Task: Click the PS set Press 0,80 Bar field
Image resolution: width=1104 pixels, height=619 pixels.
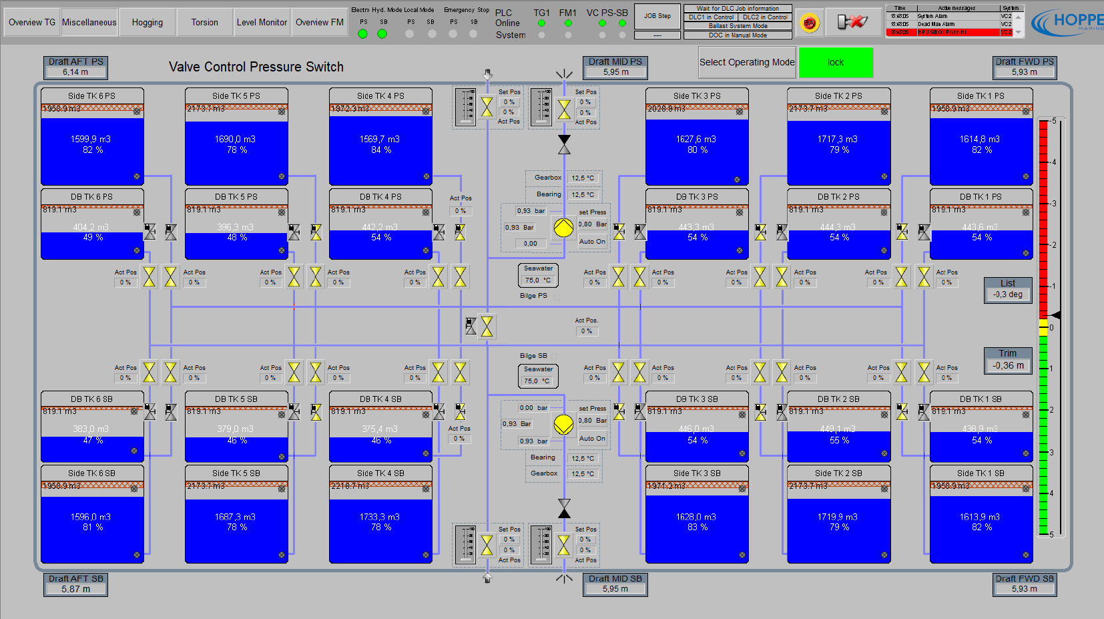Action: [592, 224]
